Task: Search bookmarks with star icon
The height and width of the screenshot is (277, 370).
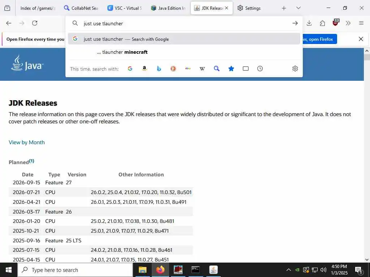Action: click(x=231, y=69)
